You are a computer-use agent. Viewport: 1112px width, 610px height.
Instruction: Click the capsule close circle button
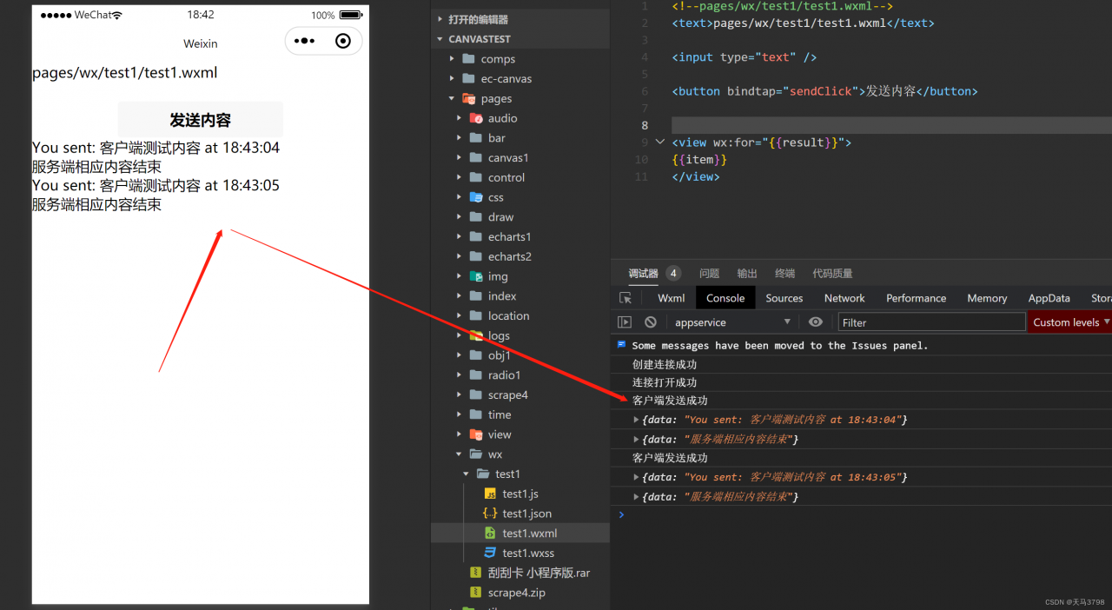pos(342,41)
